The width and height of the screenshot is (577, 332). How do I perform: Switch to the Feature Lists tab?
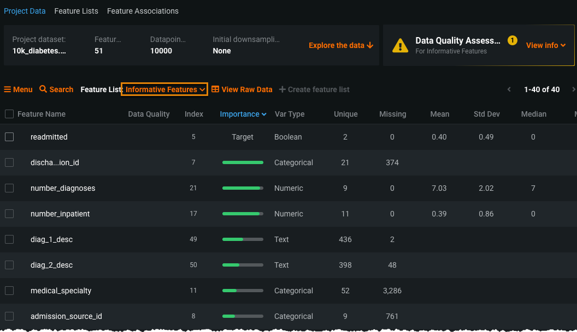point(76,11)
